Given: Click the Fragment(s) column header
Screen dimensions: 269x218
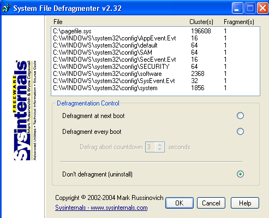Looking at the screenshot, I should click(x=239, y=22).
